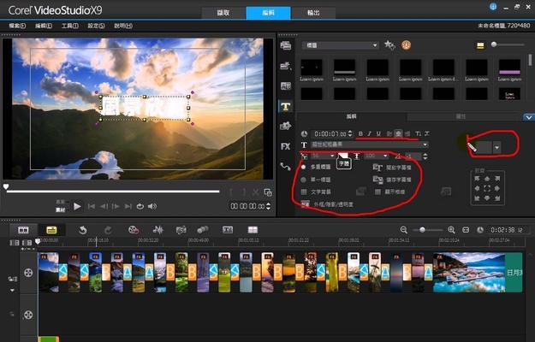Open the Auto Music icon
Viewport: 535px width, 342px height.
tap(181, 230)
